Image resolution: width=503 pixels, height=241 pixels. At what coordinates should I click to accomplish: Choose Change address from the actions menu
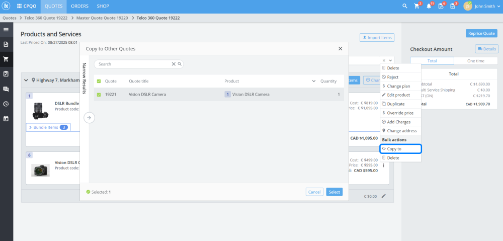[401, 131]
